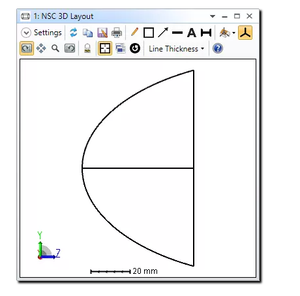This screenshot has width=300, height=296.
Task: Select the line drawing tool
Action: [x=177, y=33]
